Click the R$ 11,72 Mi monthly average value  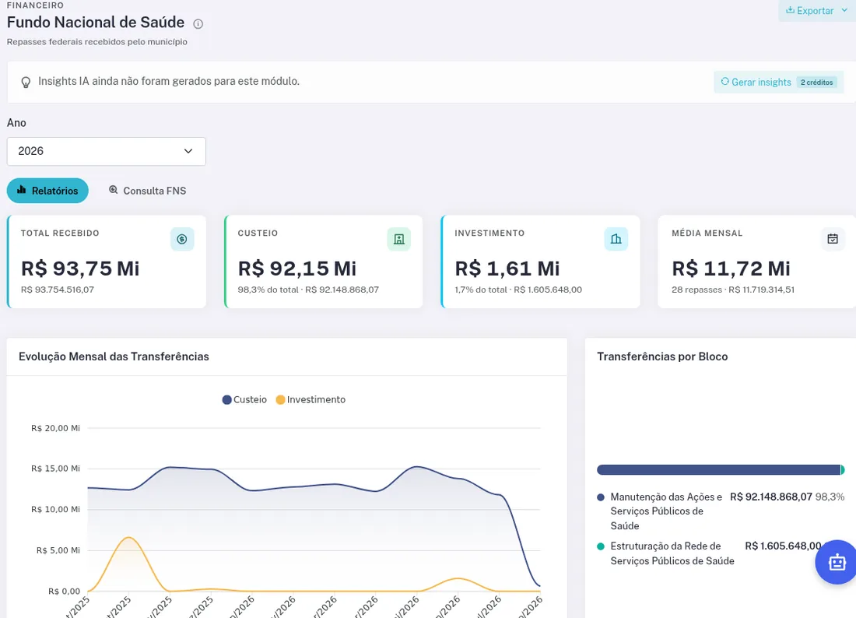pos(731,269)
